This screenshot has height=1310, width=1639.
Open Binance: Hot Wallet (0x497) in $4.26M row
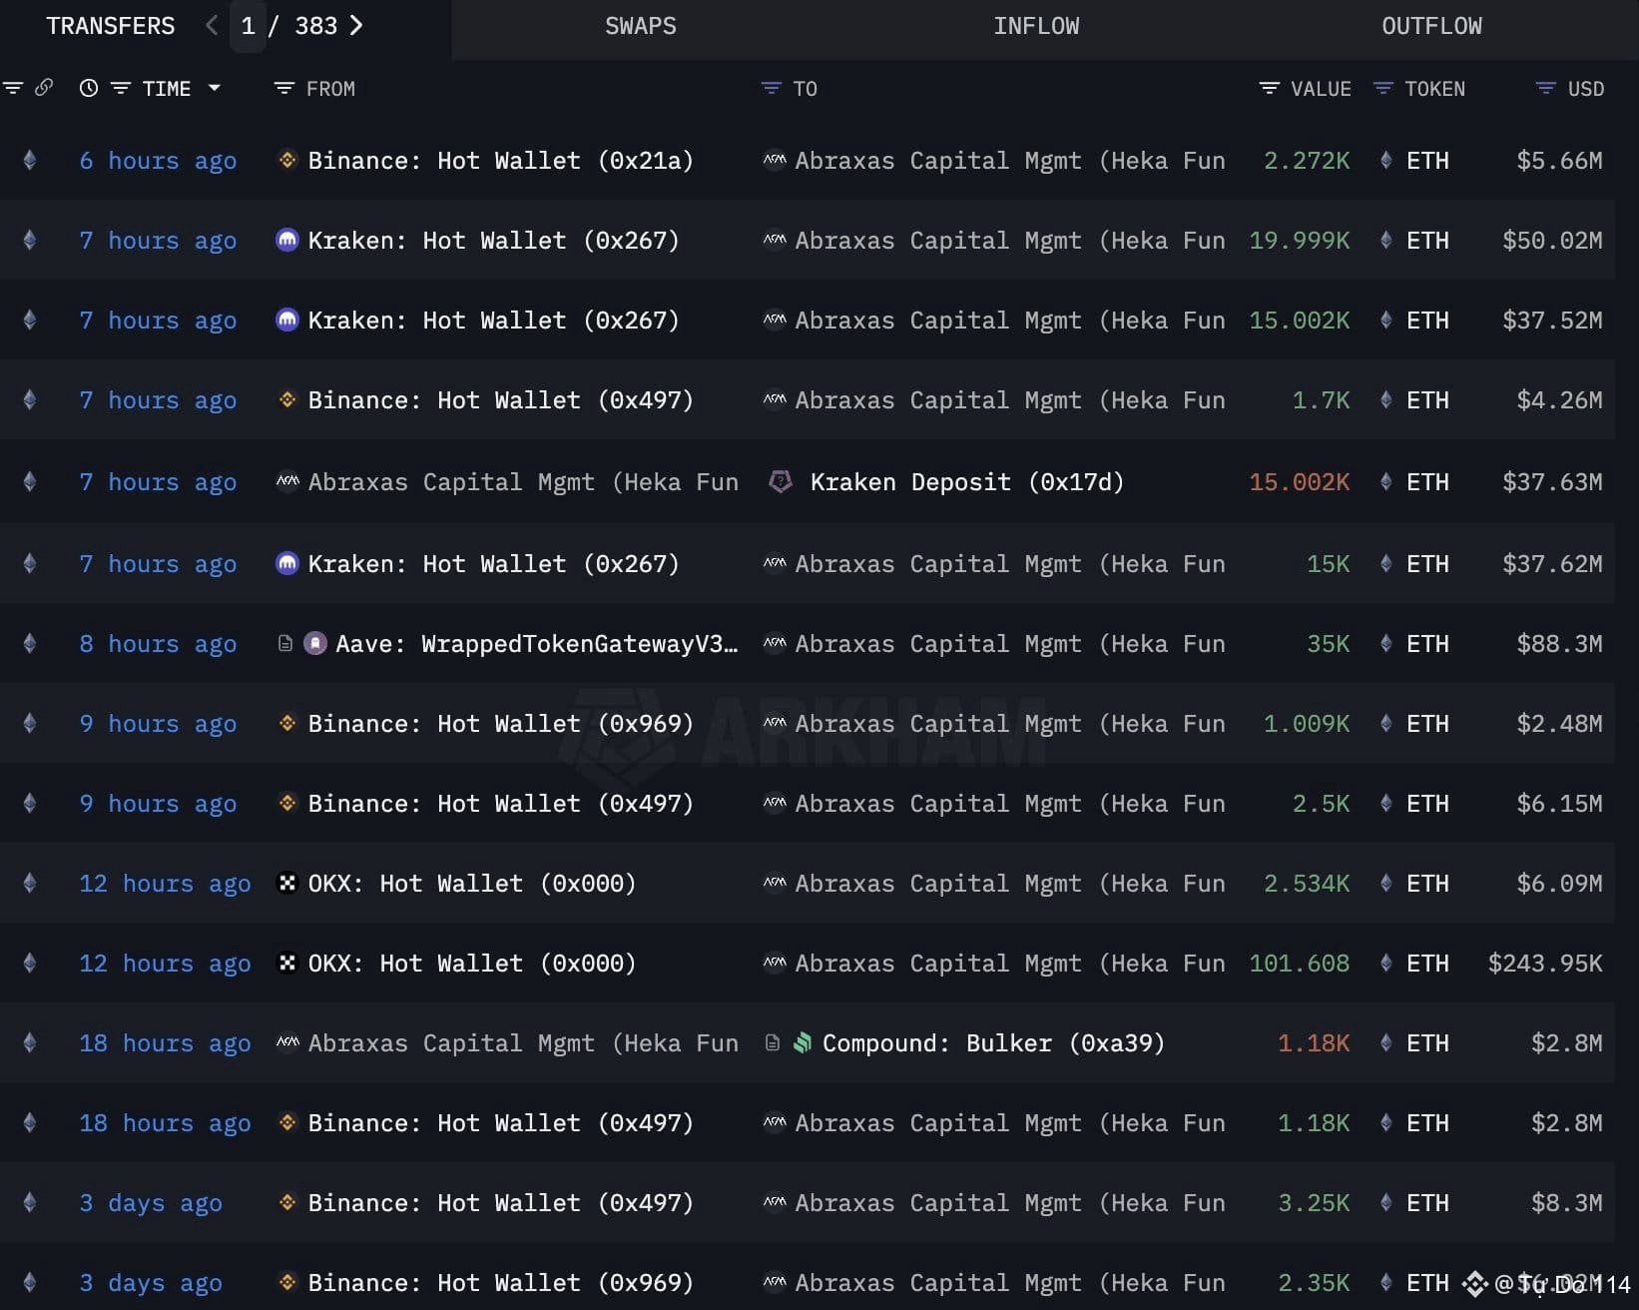pos(500,400)
